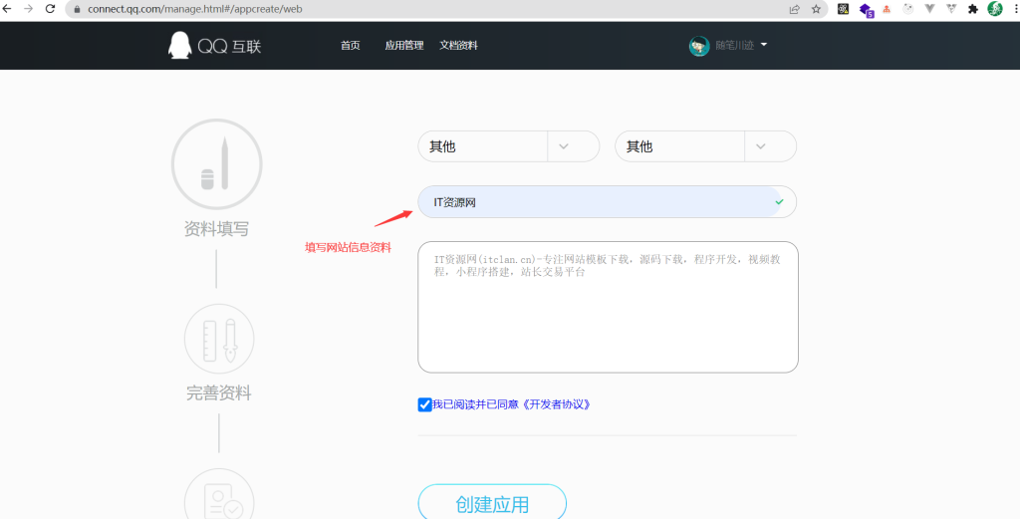This screenshot has width=1020, height=519.
Task: Reload the page with refresh icon
Action: pyautogui.click(x=50, y=9)
